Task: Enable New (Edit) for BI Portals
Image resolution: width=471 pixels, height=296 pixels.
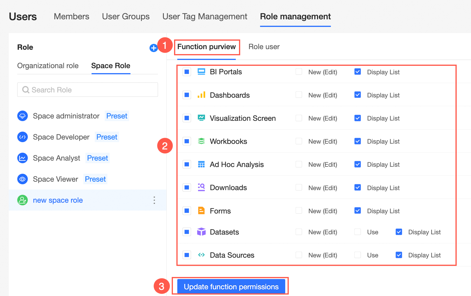Action: coord(299,72)
